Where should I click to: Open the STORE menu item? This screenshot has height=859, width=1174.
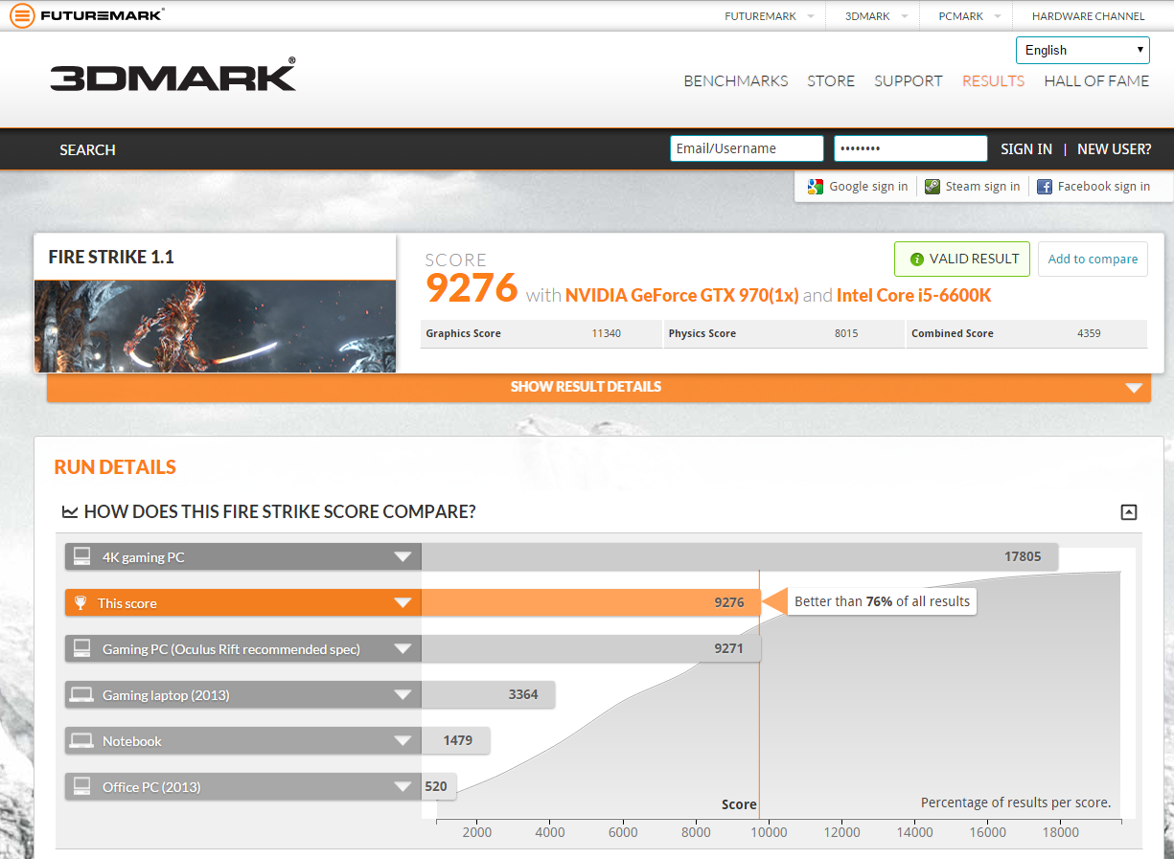(x=831, y=80)
